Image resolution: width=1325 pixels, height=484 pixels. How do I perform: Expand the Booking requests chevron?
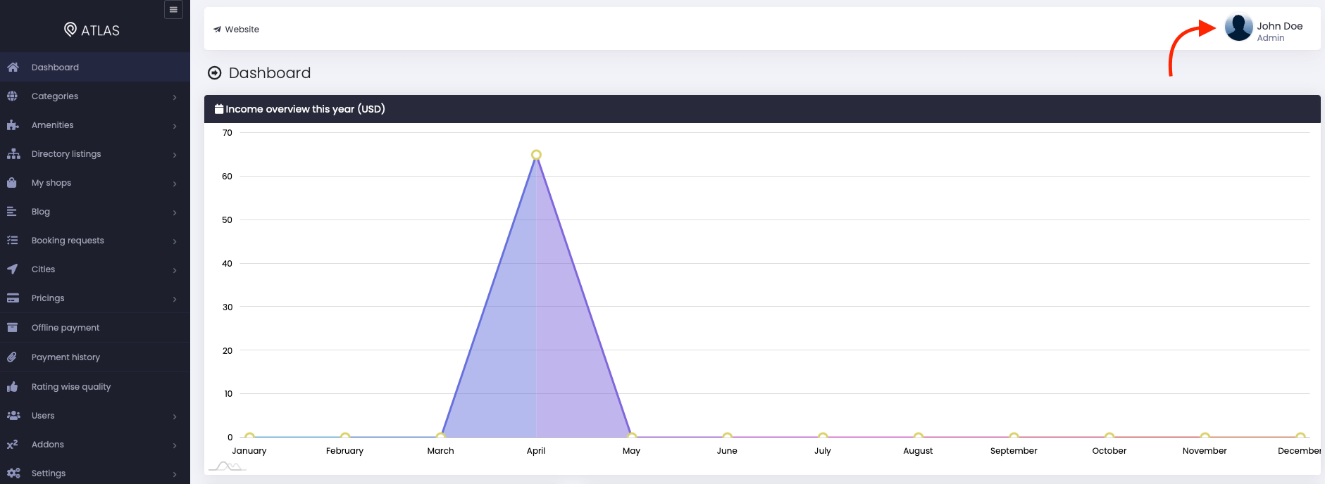point(175,241)
